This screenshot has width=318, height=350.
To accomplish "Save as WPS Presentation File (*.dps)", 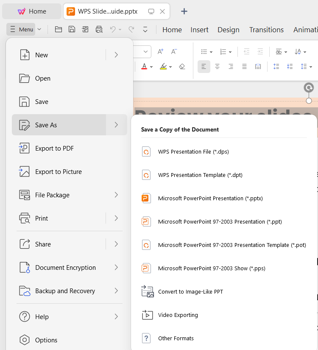I will coord(224,152).
